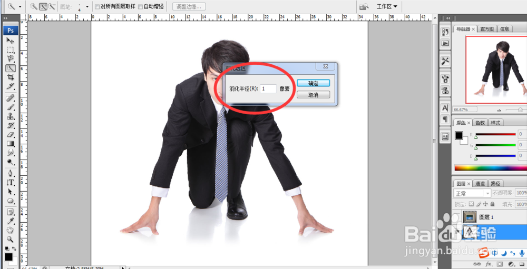This screenshot has width=527, height=269.
Task: Select the Notes tool
Action: 11,212
